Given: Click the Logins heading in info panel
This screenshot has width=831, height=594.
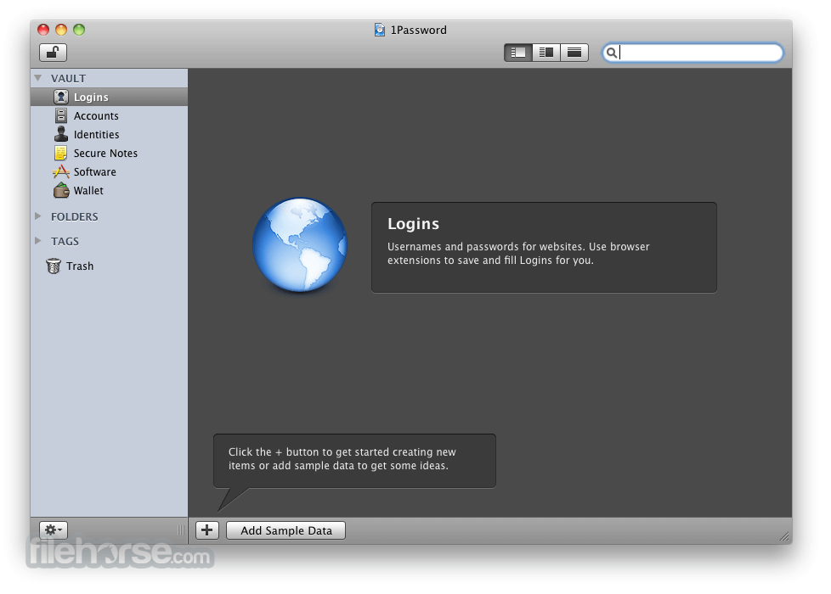Looking at the screenshot, I should pos(414,224).
